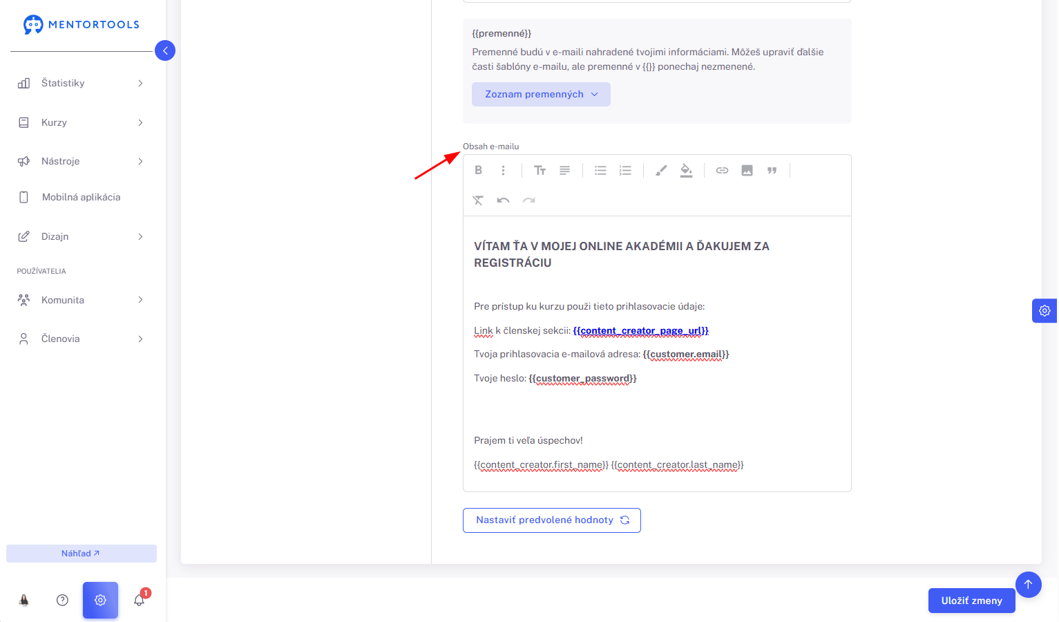The image size is (1059, 622).
Task: Open more formatting options (three dots)
Action: pyautogui.click(x=503, y=170)
